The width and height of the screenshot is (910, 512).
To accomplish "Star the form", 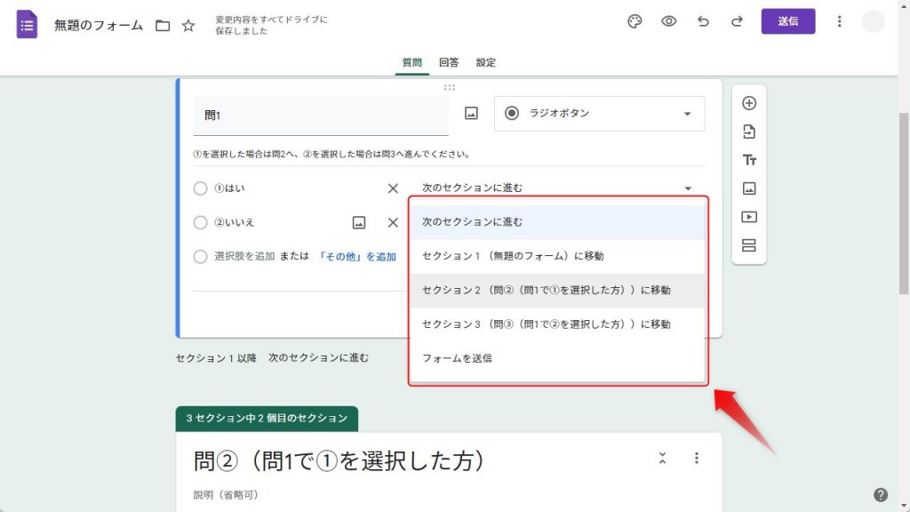I will pos(188,26).
